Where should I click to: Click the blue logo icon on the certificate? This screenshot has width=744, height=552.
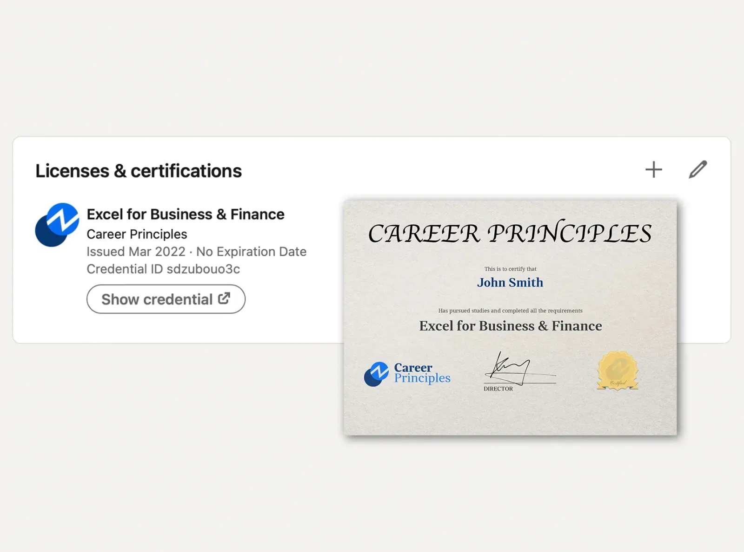[x=376, y=374]
